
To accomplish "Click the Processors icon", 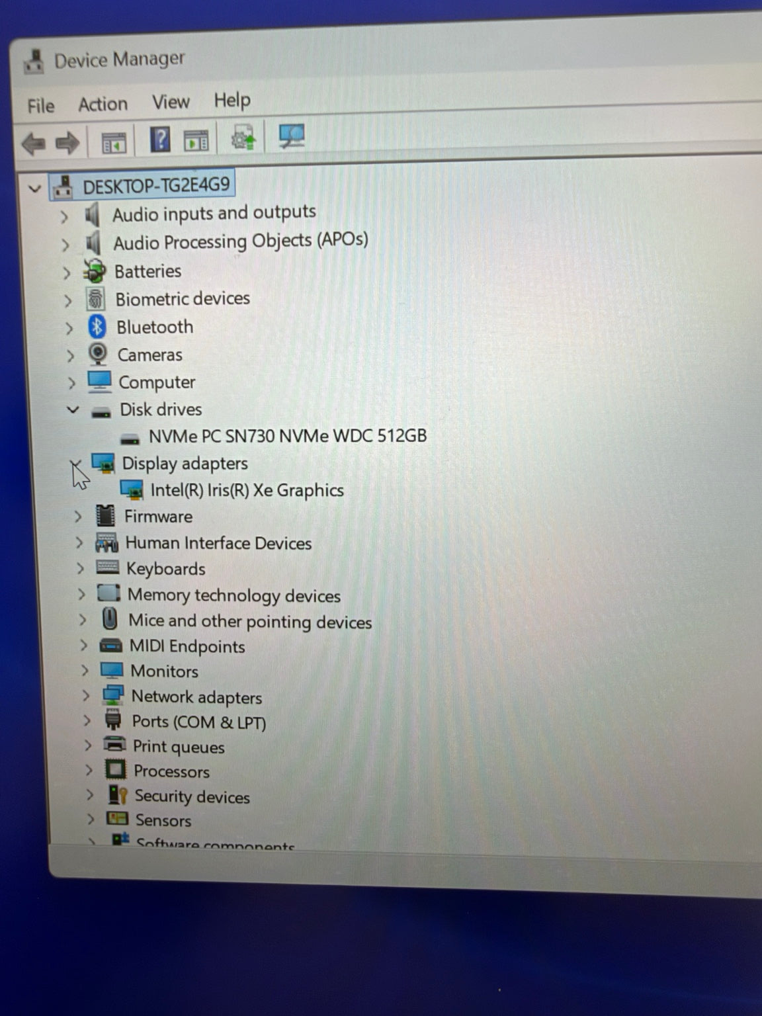I will pos(116,769).
